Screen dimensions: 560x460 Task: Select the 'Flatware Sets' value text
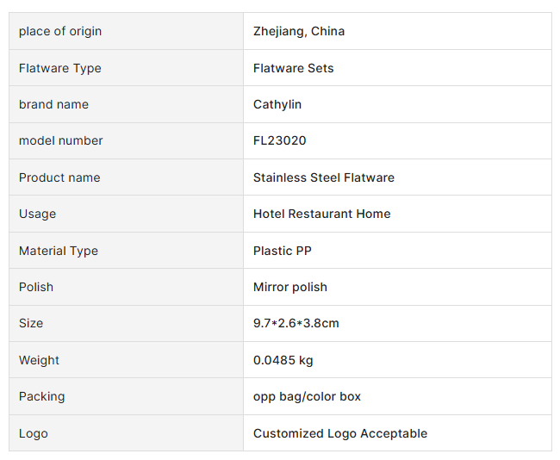click(x=293, y=68)
